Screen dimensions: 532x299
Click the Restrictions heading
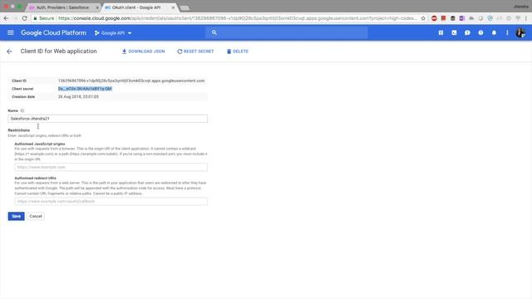[x=19, y=130]
